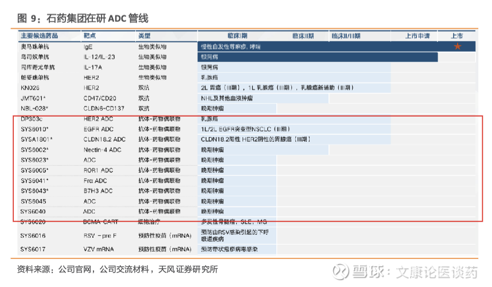492x287 pixels.
Task: Select the CD47/CD20 target cell
Action: pos(100,98)
